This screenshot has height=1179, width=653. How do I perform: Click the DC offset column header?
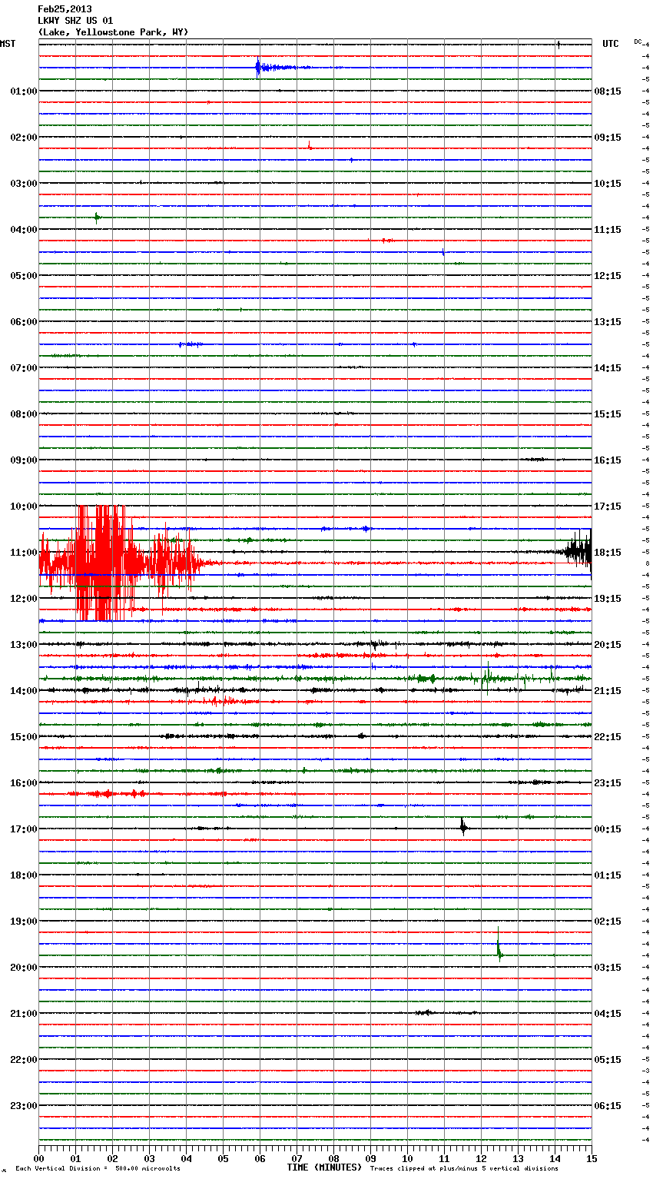tap(638, 42)
